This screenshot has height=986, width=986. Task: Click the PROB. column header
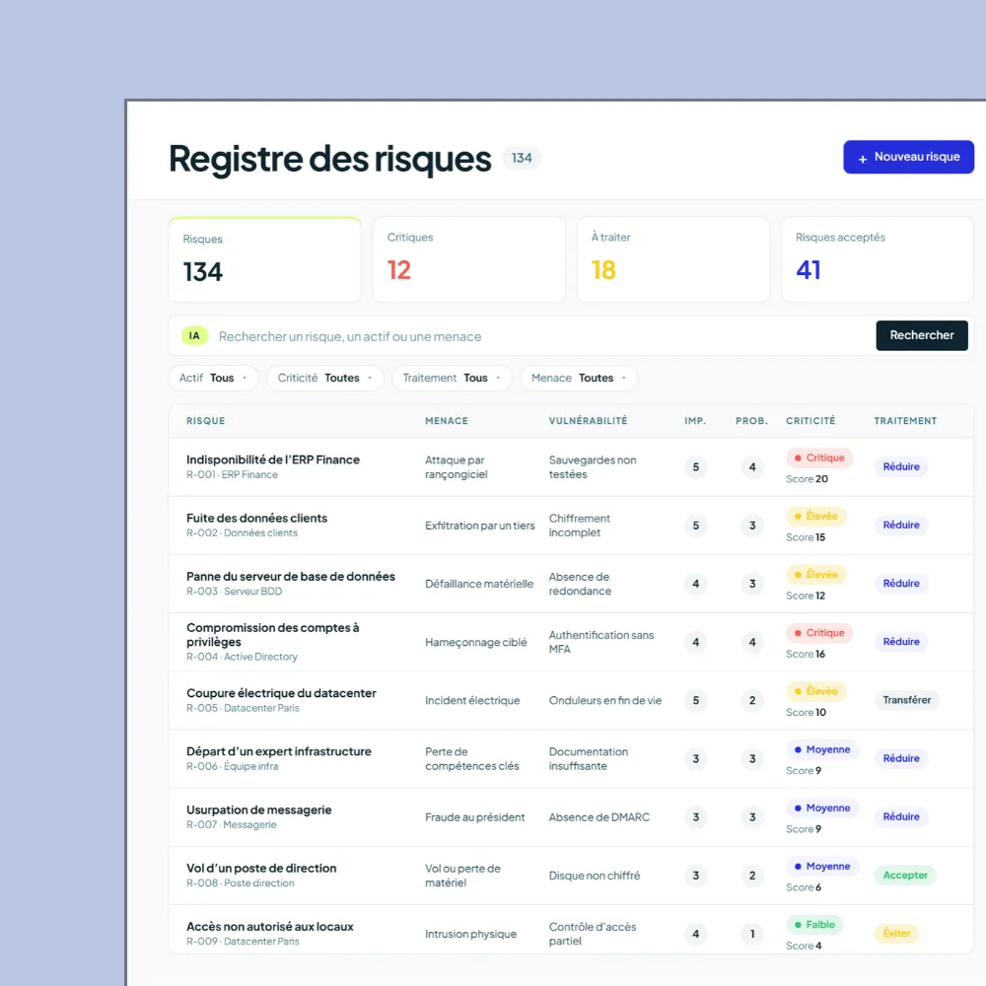pyautogui.click(x=751, y=421)
